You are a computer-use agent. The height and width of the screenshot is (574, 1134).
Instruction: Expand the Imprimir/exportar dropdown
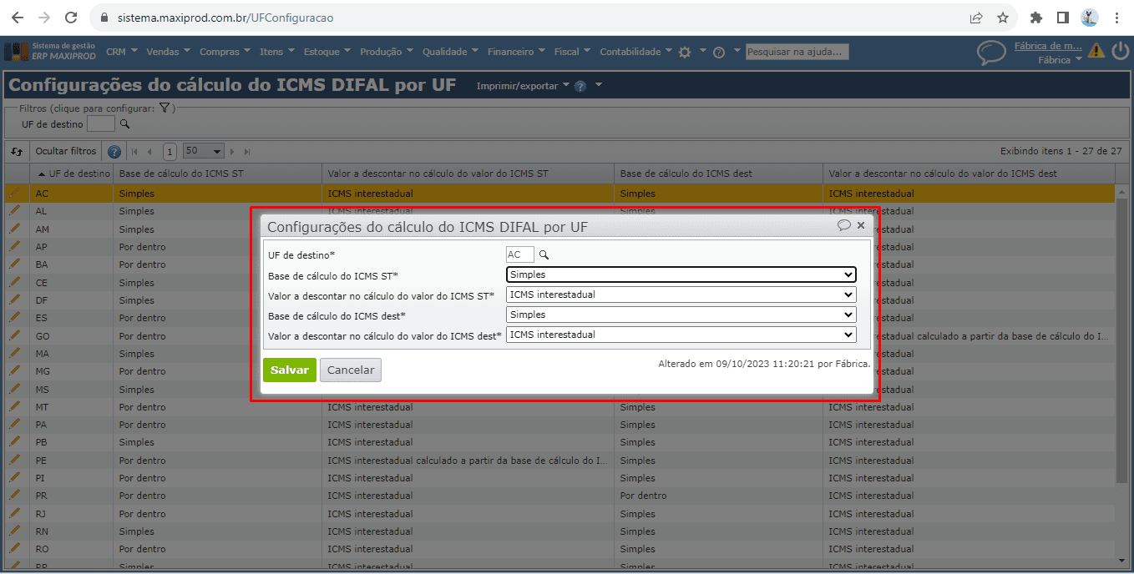523,86
